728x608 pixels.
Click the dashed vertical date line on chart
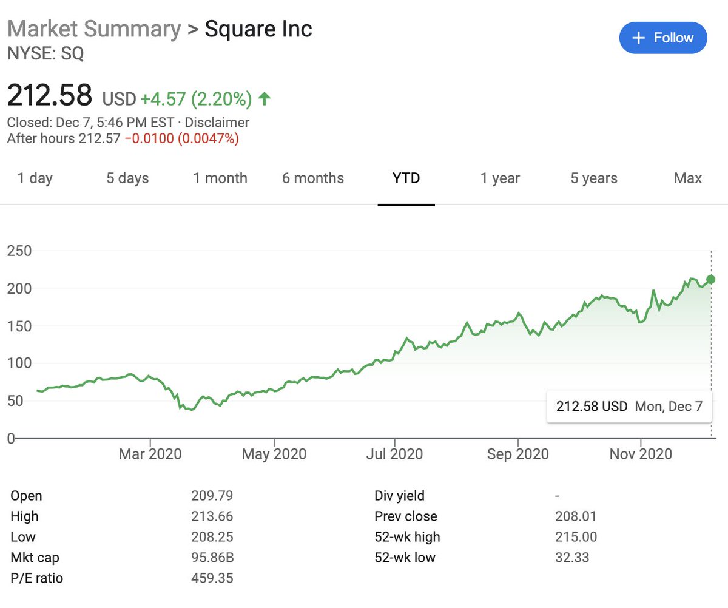710,340
